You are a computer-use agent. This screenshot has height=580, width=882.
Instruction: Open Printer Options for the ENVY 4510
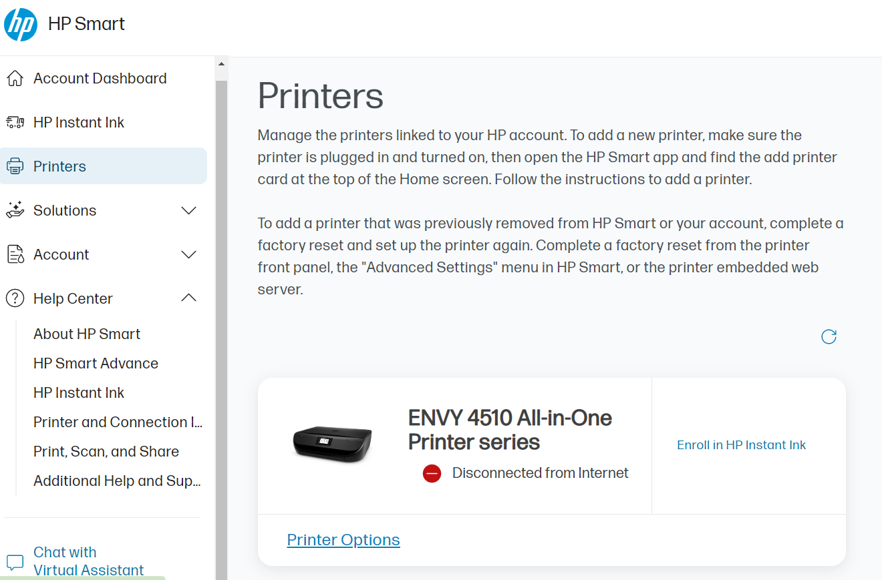pyautogui.click(x=343, y=539)
